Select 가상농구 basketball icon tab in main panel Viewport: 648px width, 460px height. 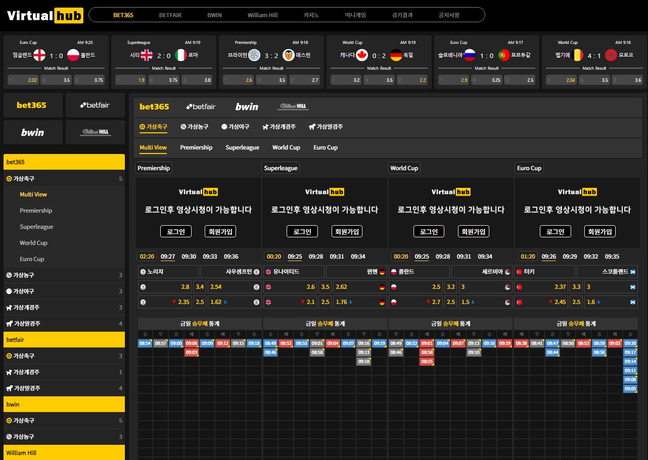[194, 127]
